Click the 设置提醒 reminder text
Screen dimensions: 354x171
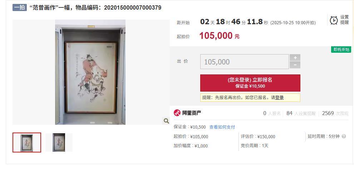pos(344,20)
